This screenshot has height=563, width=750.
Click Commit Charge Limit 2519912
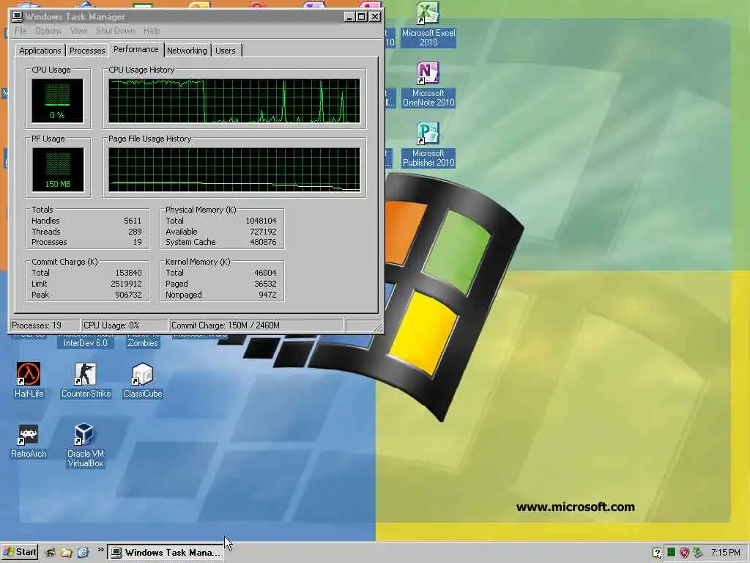tap(126, 284)
